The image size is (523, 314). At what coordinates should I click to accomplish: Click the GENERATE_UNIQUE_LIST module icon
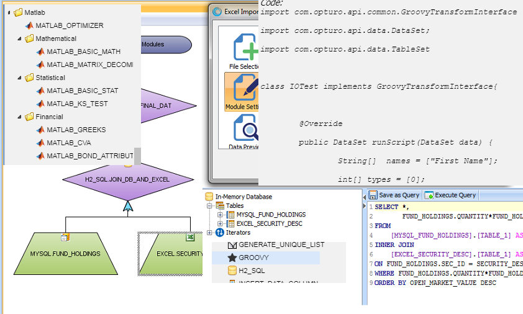[x=232, y=245]
